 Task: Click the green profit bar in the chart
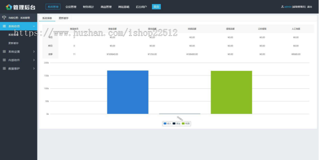[231, 93]
